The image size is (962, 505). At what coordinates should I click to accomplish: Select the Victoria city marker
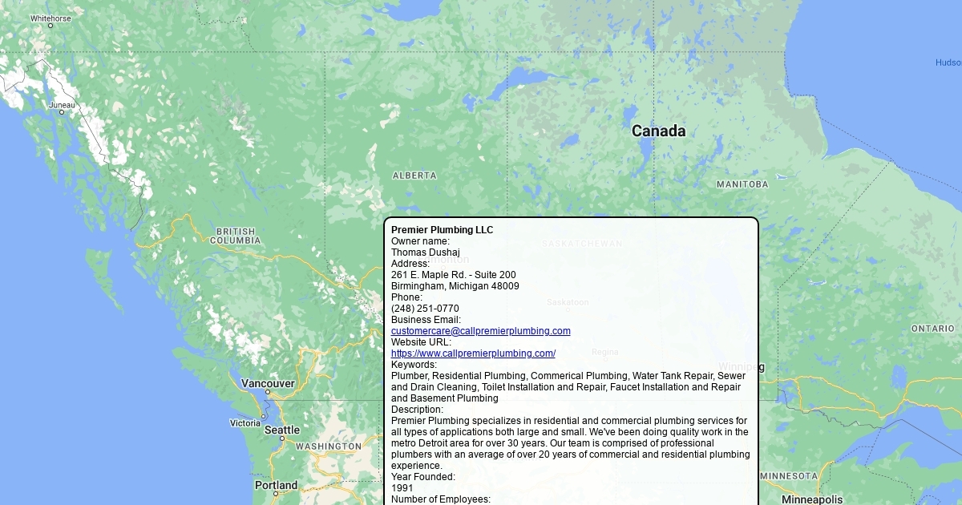point(263,417)
